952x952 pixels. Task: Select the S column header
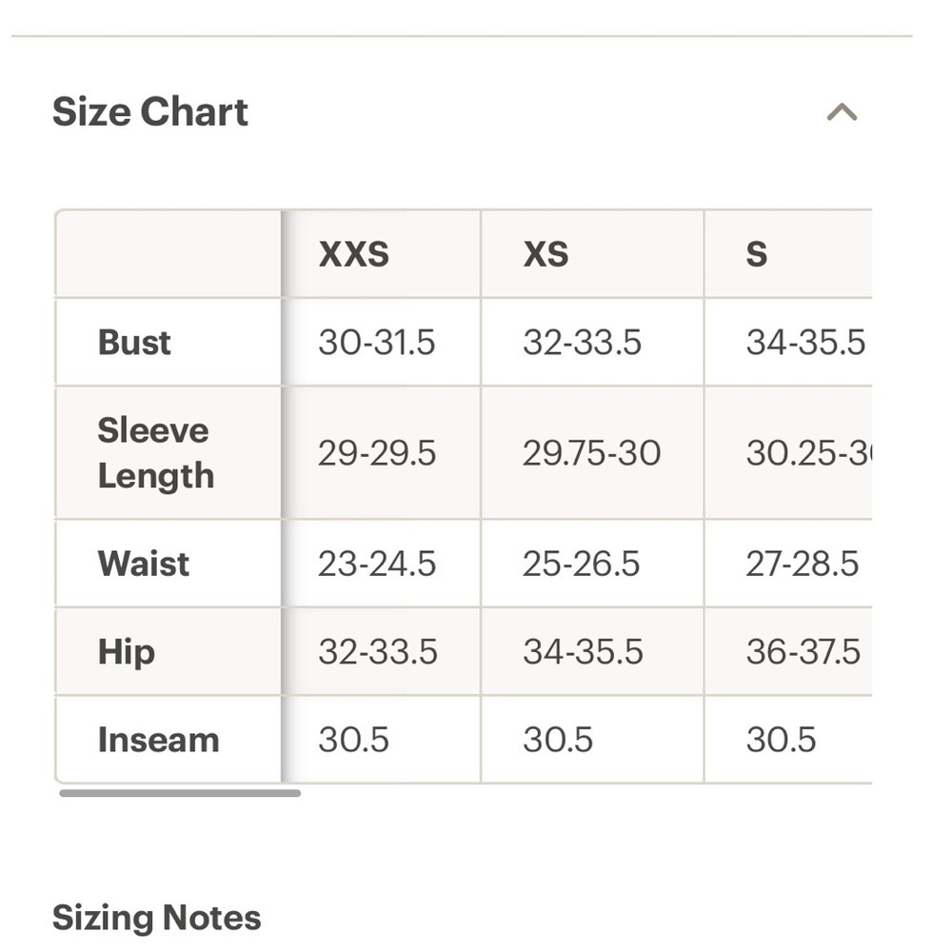tap(757, 254)
